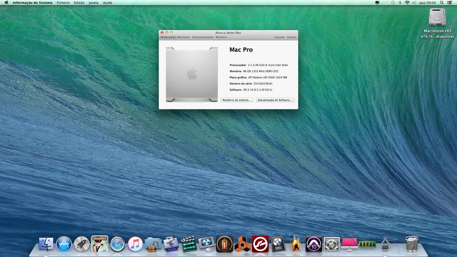The image size is (457, 257).
Task: Select the Visão geral tab
Action: [x=168, y=37]
